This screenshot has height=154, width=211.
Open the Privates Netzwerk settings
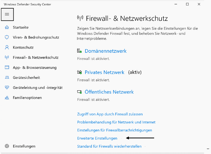104,72
